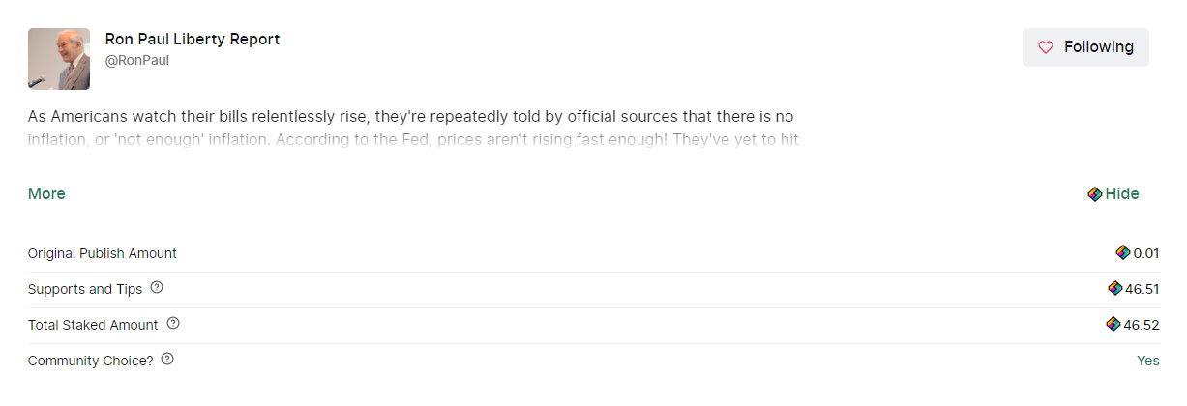Click the help icon beside Supports and Tips

click(x=157, y=288)
